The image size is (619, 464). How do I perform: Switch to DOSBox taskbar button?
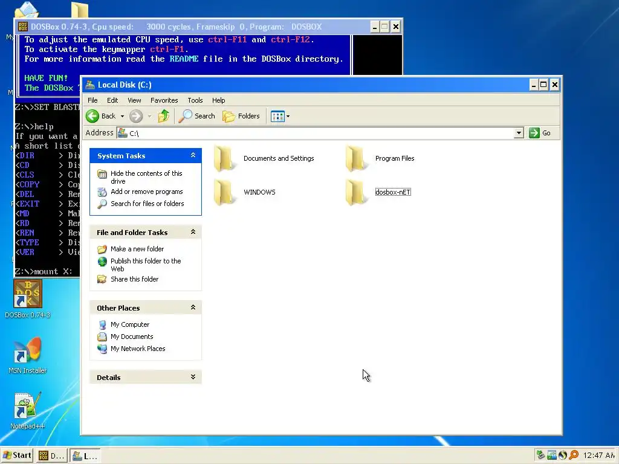pyautogui.click(x=51, y=456)
